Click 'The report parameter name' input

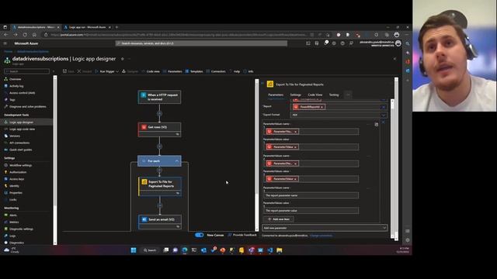[311, 195]
